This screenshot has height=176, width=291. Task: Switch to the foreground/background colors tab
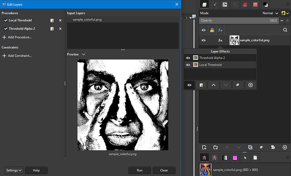click(x=266, y=5)
